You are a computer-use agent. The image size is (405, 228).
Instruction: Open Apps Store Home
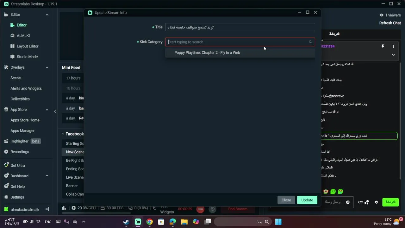25,120
